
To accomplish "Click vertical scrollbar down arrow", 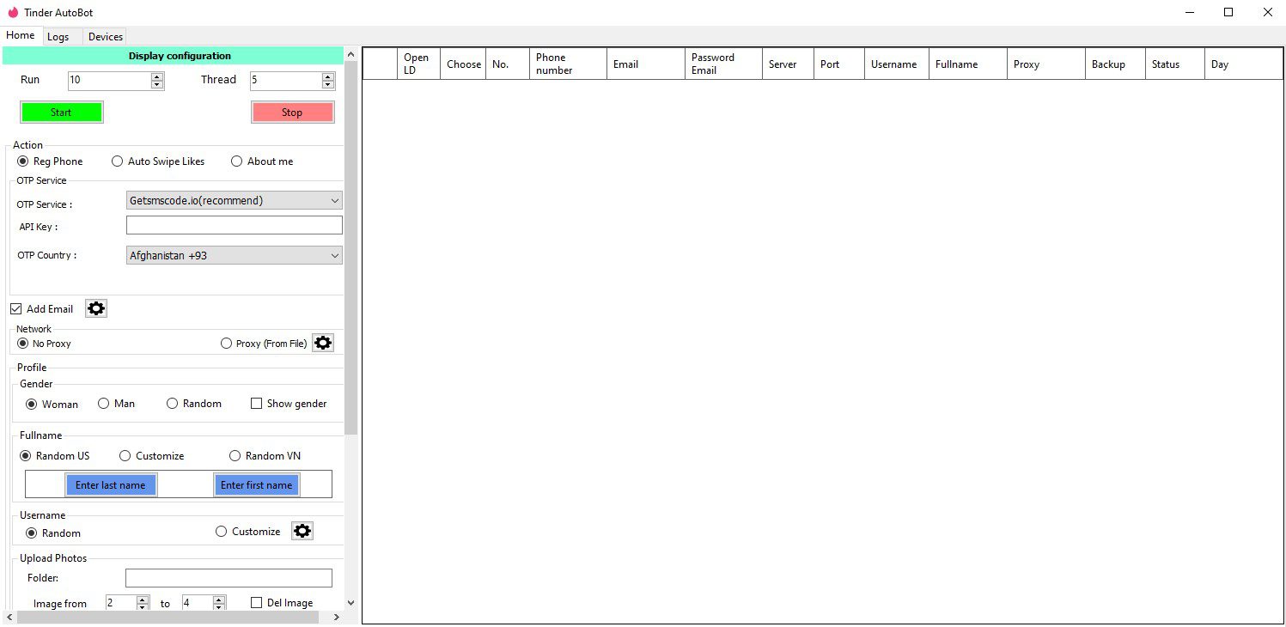I will coord(350,603).
